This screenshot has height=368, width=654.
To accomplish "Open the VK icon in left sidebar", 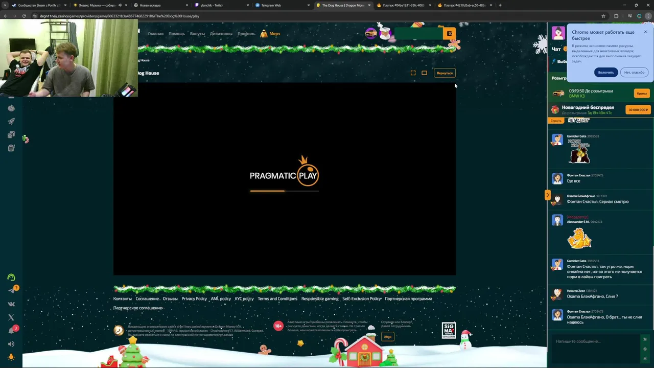I will coord(11,304).
